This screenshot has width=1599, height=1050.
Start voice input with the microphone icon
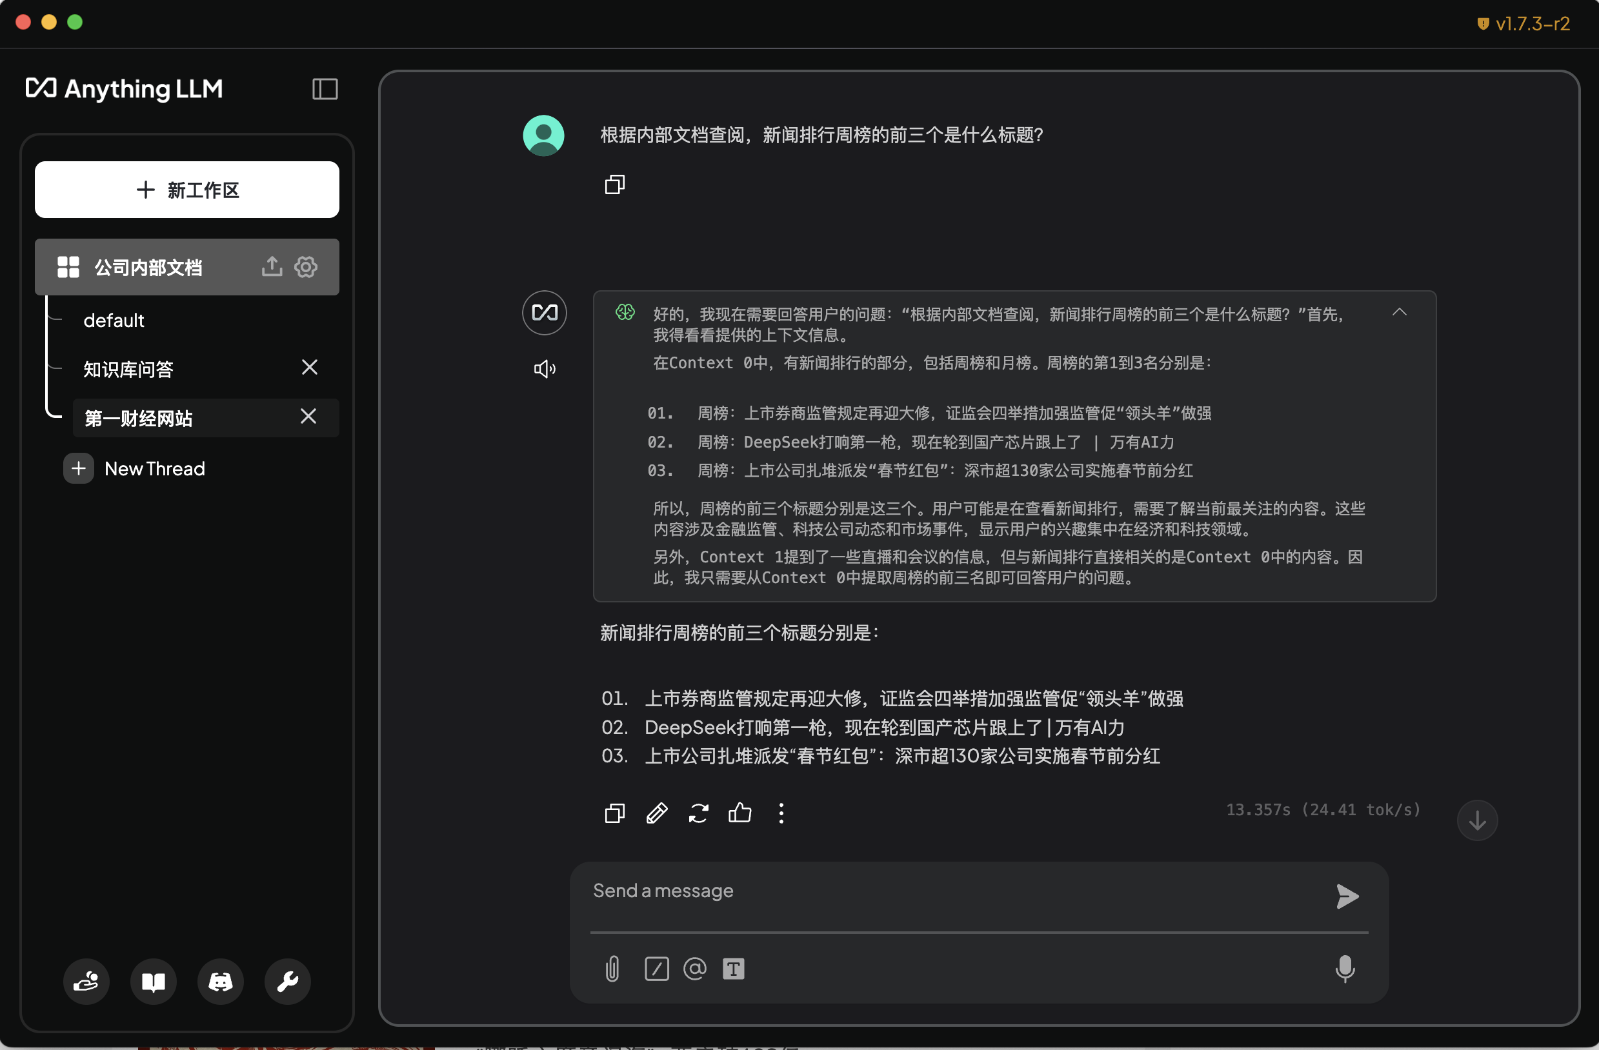coord(1345,969)
